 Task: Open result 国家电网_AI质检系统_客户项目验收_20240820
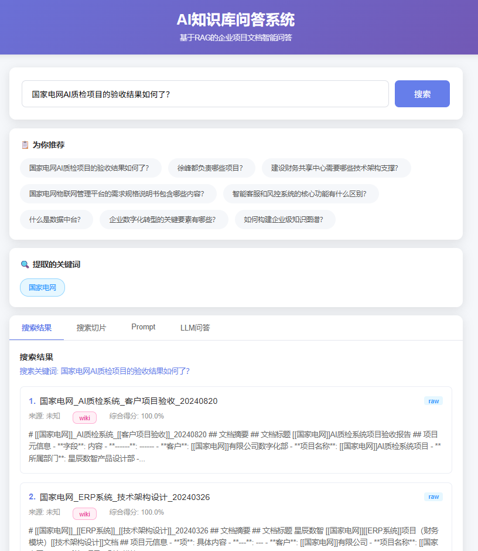[128, 401]
